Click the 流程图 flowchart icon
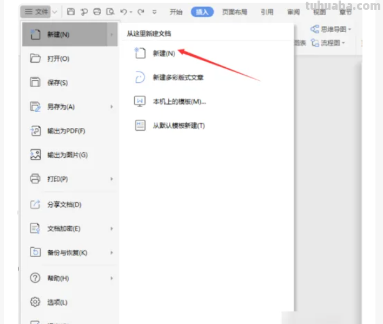The height and width of the screenshot is (324, 383). click(315, 43)
